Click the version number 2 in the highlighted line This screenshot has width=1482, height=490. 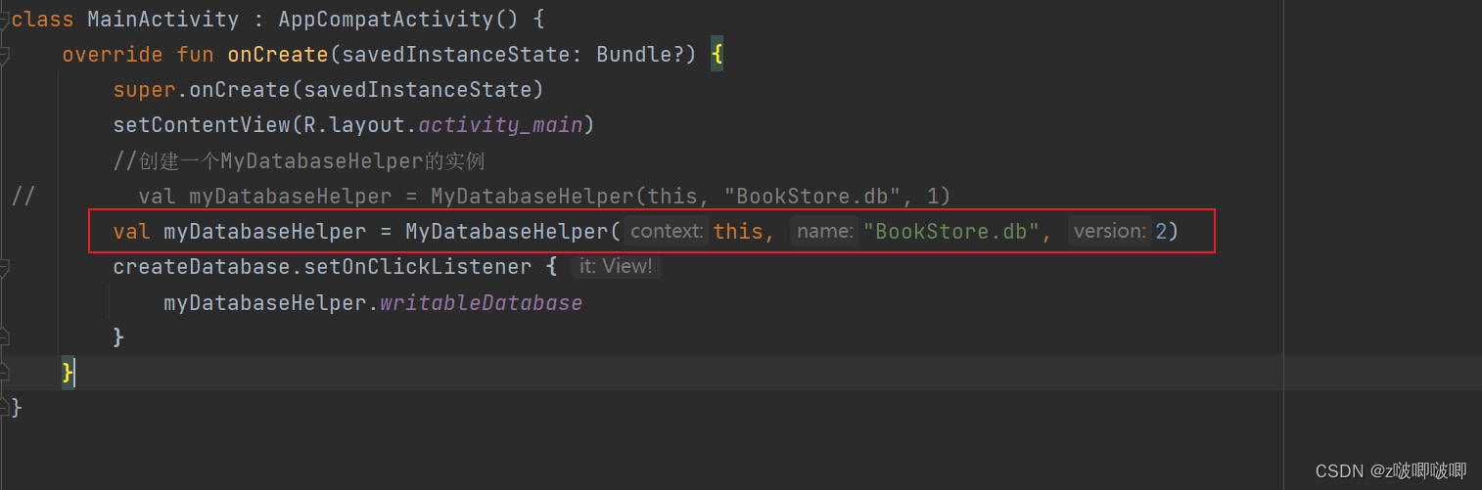click(x=1161, y=232)
